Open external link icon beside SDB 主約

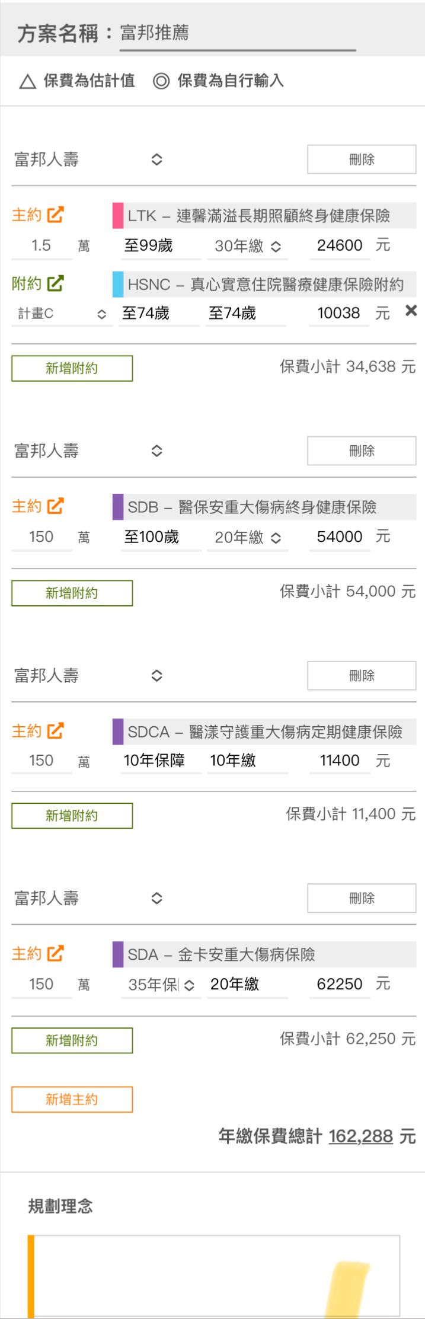pyautogui.click(x=55, y=506)
